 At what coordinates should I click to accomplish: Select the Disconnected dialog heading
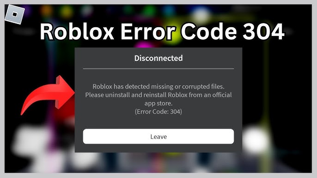pos(158,58)
